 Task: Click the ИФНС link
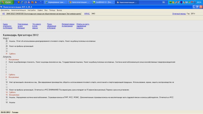click(x=87, y=13)
